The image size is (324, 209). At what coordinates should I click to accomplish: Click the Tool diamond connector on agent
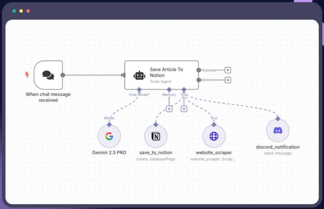(184, 89)
